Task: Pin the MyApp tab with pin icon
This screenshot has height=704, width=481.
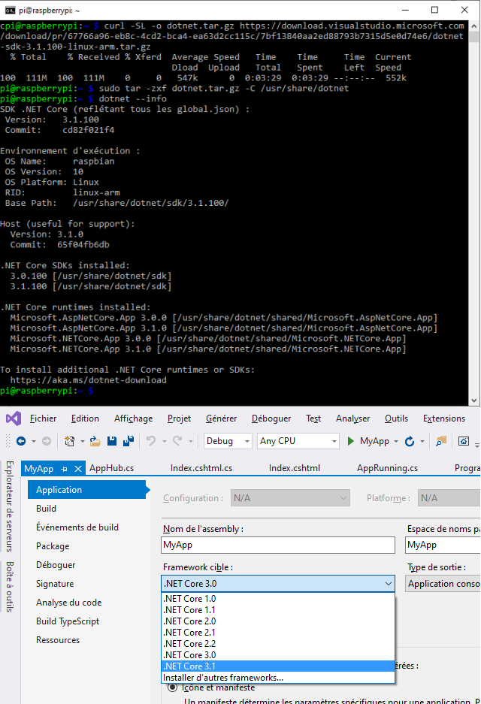Action: (64, 469)
